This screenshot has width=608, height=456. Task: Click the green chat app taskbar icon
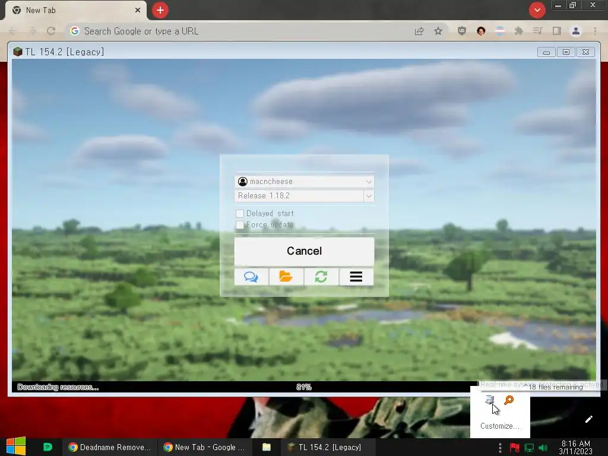coord(47,447)
